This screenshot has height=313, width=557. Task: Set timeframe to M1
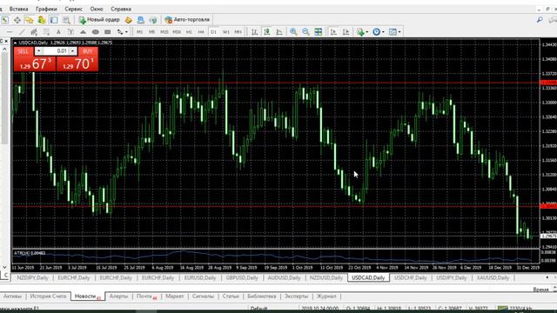click(x=139, y=32)
